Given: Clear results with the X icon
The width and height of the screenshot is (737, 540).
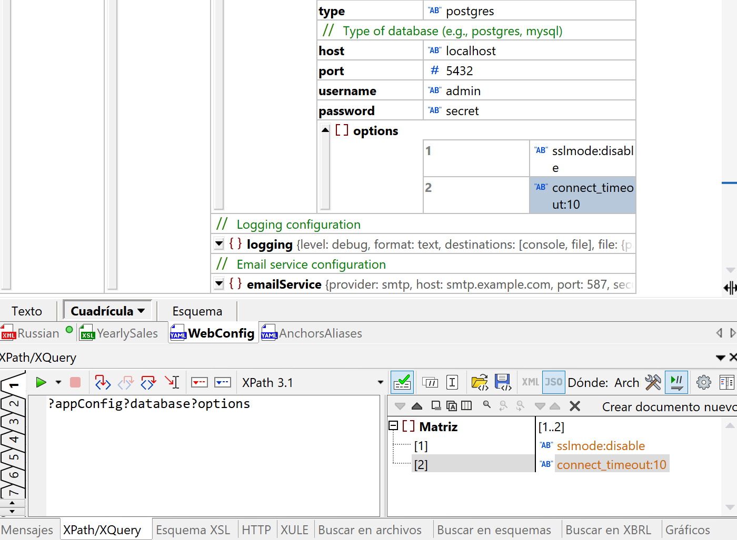Looking at the screenshot, I should tap(575, 406).
